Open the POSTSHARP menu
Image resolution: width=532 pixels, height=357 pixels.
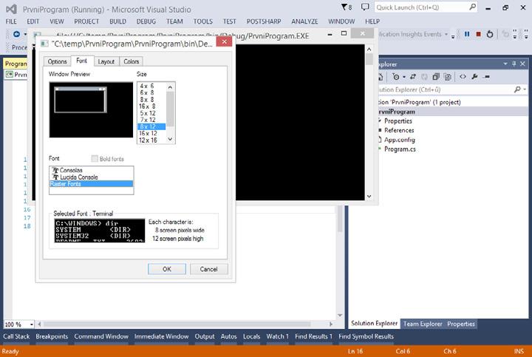click(x=264, y=21)
